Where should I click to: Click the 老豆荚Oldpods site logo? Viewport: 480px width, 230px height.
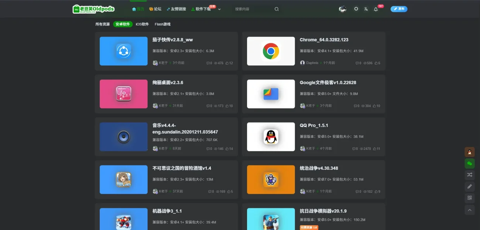pos(94,9)
